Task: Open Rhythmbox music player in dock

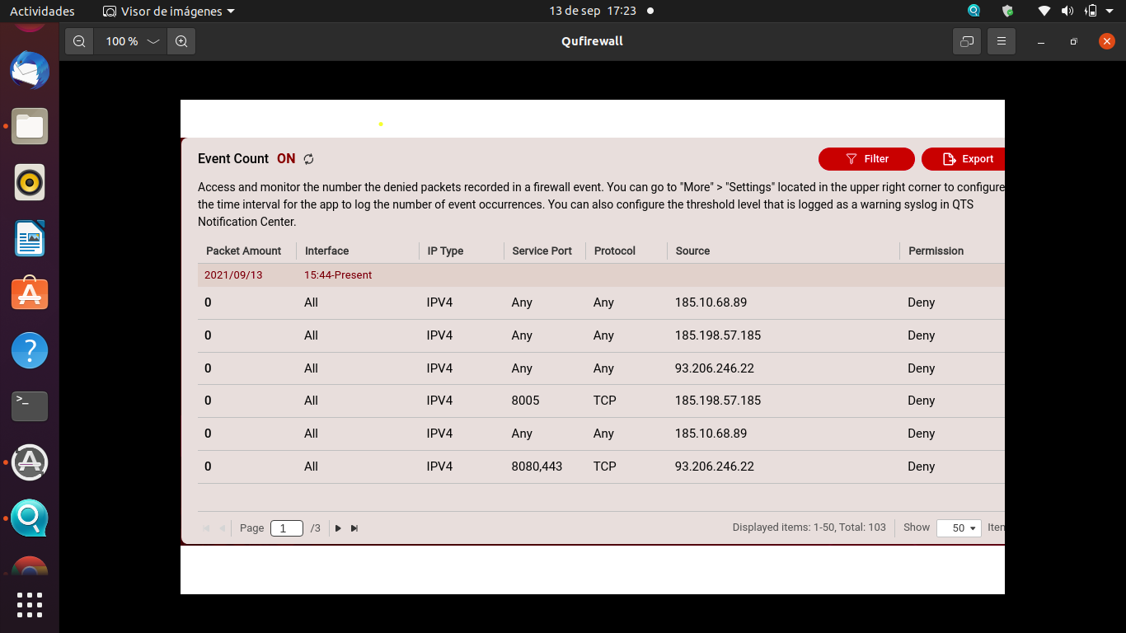Action: pyautogui.click(x=30, y=182)
